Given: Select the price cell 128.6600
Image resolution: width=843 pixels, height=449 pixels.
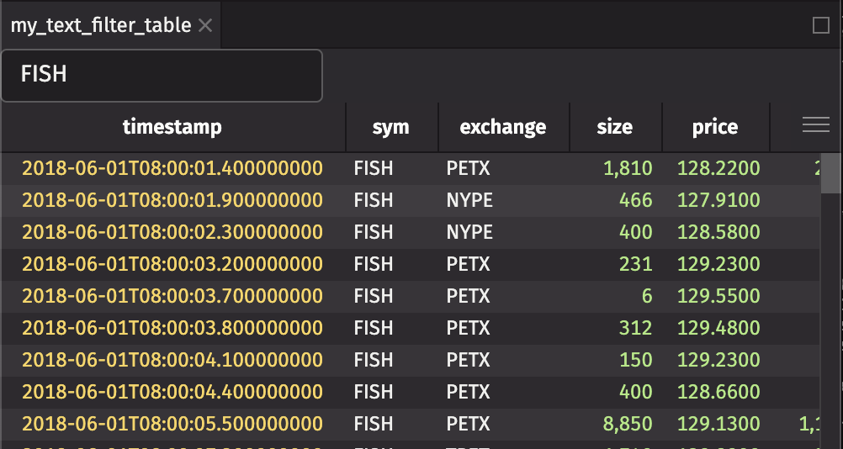Looking at the screenshot, I should (x=718, y=392).
